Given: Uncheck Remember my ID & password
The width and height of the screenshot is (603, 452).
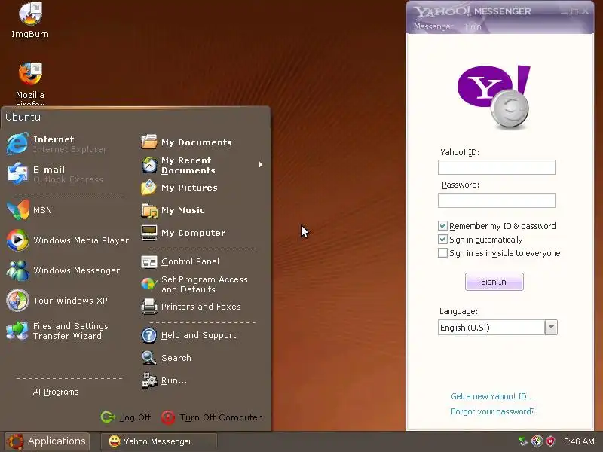Looking at the screenshot, I should [x=442, y=225].
